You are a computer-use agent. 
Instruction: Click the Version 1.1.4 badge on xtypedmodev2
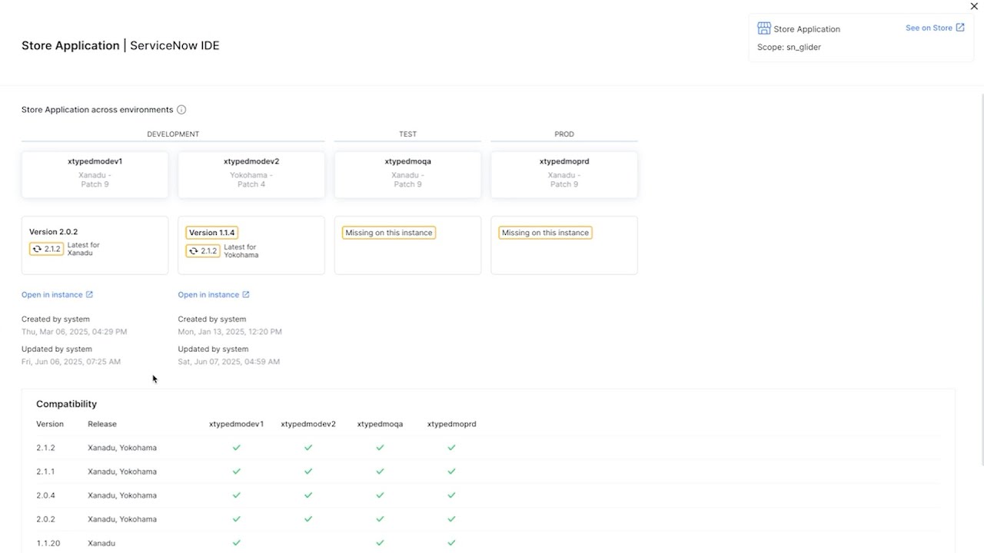pos(211,232)
